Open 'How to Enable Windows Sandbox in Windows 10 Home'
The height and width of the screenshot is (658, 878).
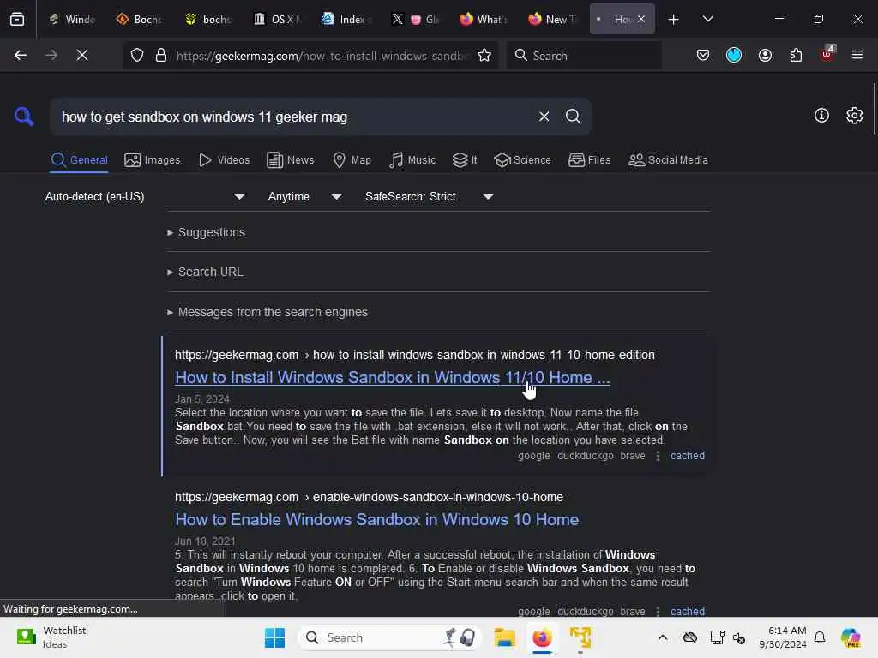click(x=377, y=520)
